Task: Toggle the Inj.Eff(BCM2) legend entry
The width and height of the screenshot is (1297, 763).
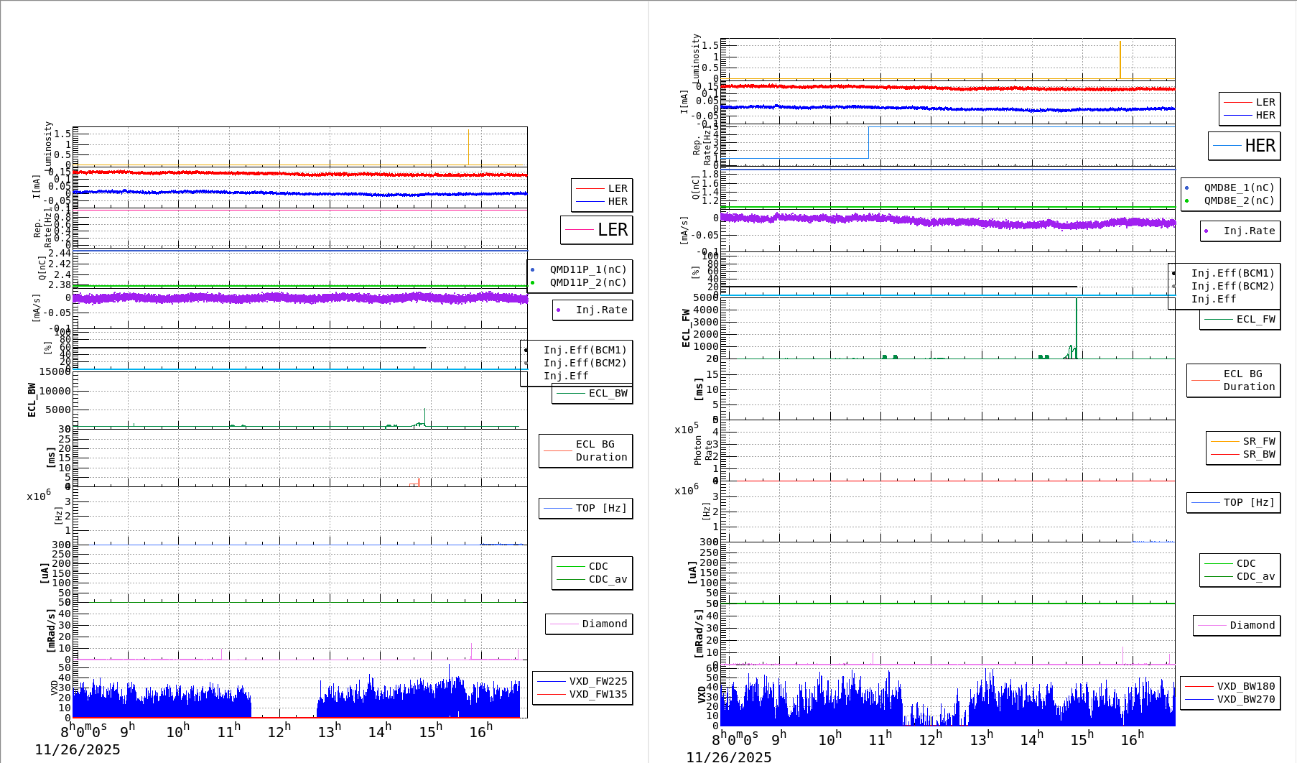Action: 585,364
